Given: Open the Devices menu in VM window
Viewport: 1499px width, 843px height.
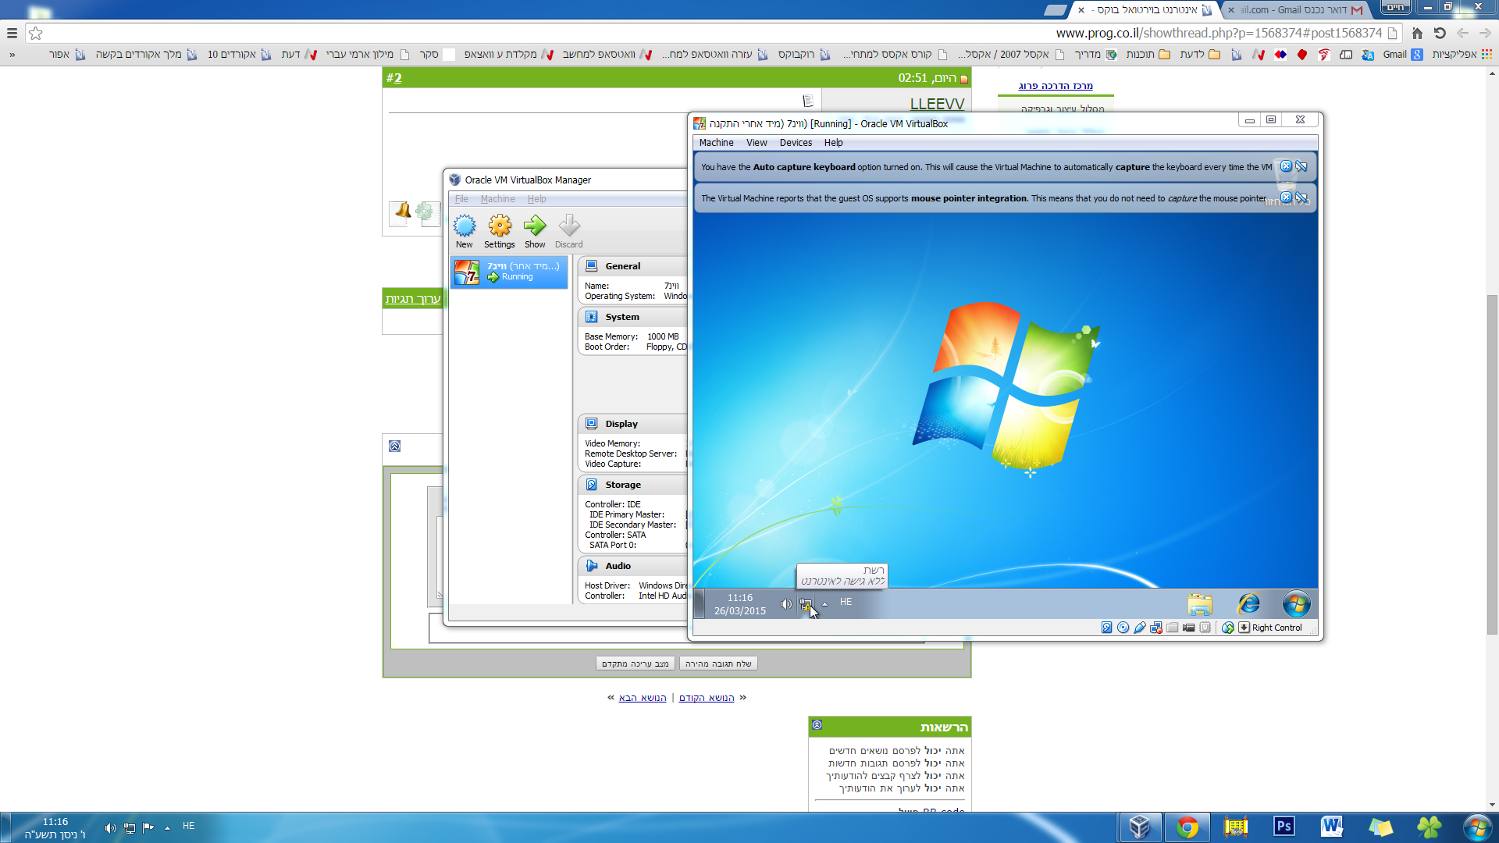Looking at the screenshot, I should [796, 143].
